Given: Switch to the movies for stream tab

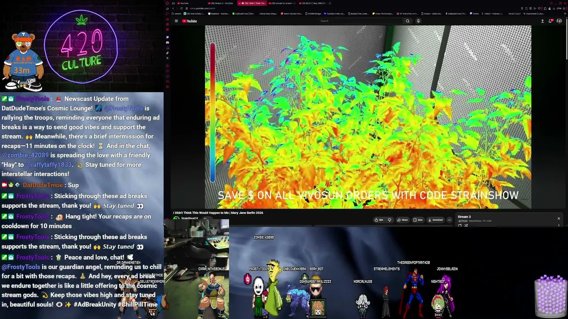Looking at the screenshot, I should pyautogui.click(x=282, y=3).
